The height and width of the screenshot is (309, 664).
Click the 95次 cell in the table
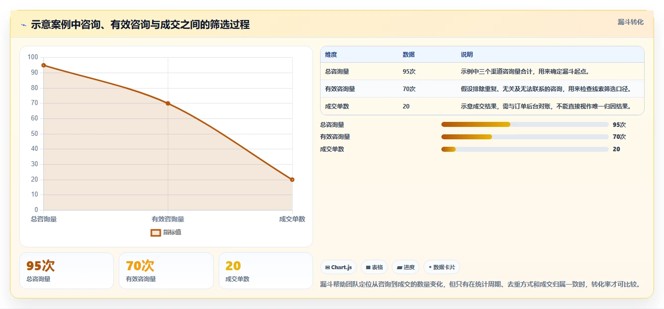click(409, 72)
